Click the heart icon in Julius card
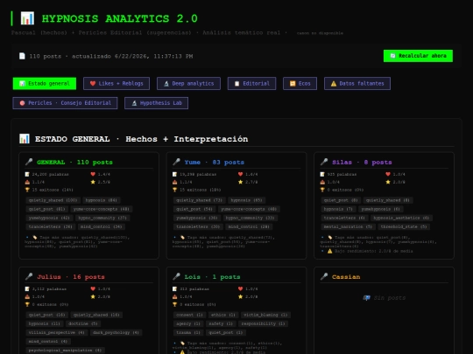473x354 pixels. pos(93,289)
